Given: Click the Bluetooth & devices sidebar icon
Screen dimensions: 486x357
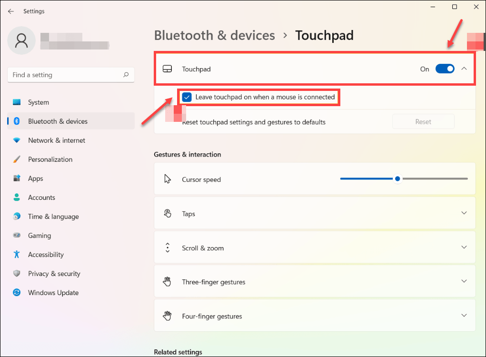Looking at the screenshot, I should tap(17, 121).
